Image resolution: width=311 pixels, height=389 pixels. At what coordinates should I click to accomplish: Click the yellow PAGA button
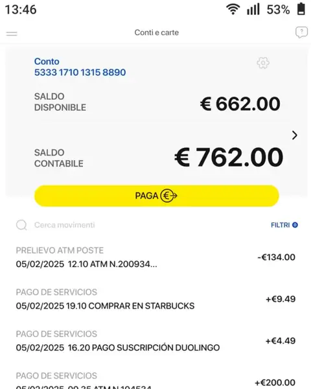[157, 196]
